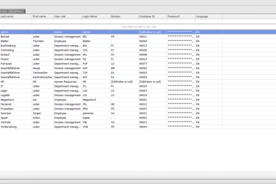Sort by Employee ID column header
The height and width of the screenshot is (184, 276).
click(x=153, y=17)
